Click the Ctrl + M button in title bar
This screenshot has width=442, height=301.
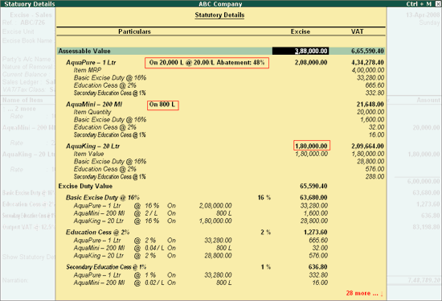(x=419, y=4)
